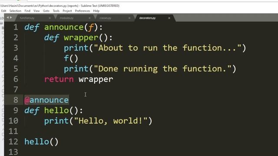Click empty line number 7 in gutter
Screen dimensions: 278x156
click(x=16, y=90)
